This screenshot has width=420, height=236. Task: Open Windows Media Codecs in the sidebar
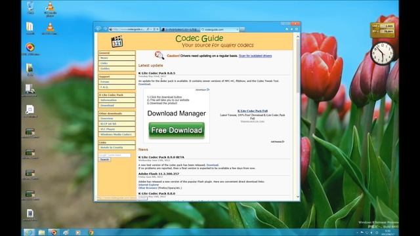coord(117,134)
